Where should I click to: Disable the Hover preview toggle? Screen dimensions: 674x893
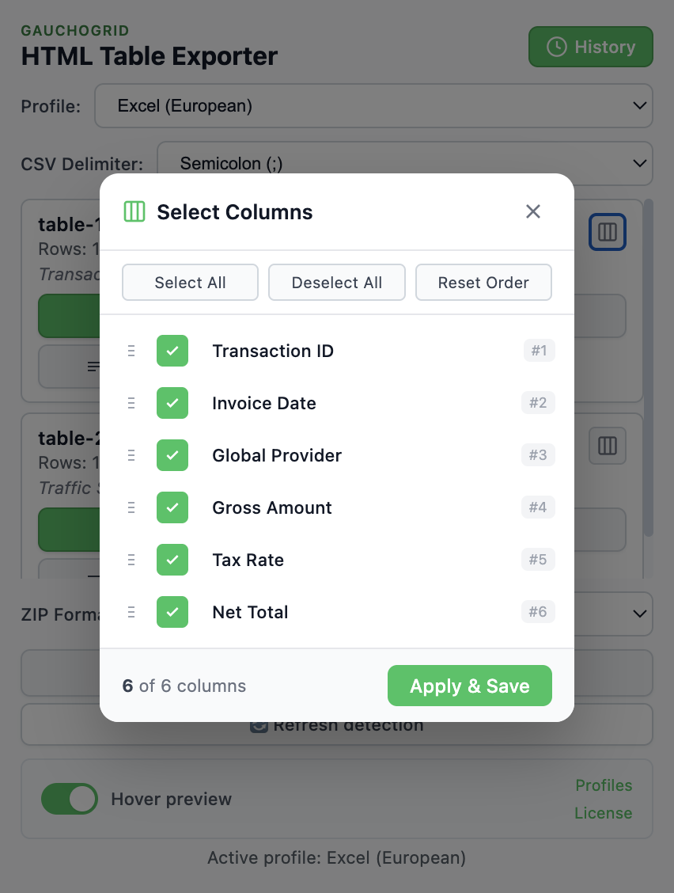69,799
